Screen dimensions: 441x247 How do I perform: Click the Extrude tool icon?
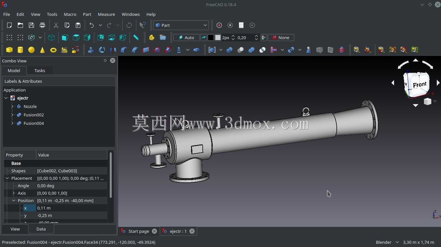pyautogui.click(x=91, y=50)
